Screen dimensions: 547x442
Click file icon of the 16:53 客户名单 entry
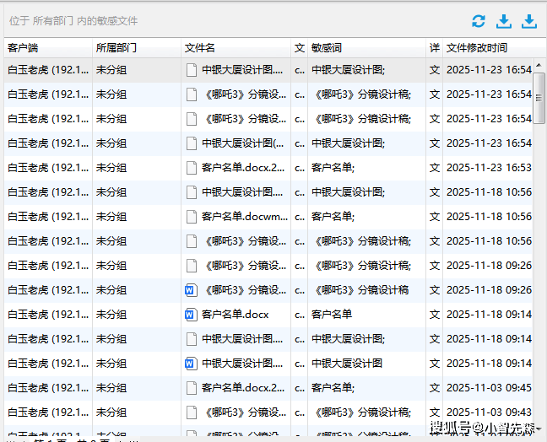191,168
